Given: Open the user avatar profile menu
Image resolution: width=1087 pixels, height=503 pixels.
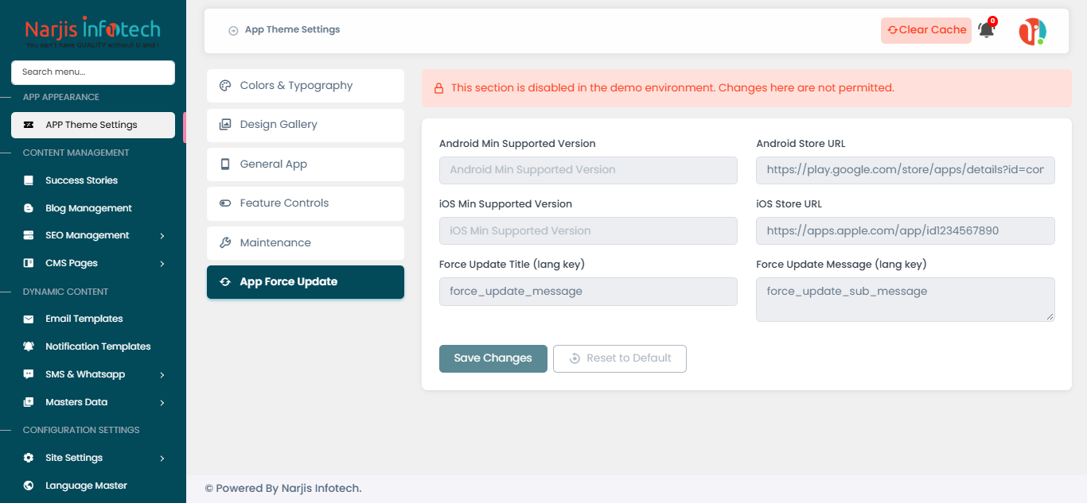Looking at the screenshot, I should (x=1032, y=31).
